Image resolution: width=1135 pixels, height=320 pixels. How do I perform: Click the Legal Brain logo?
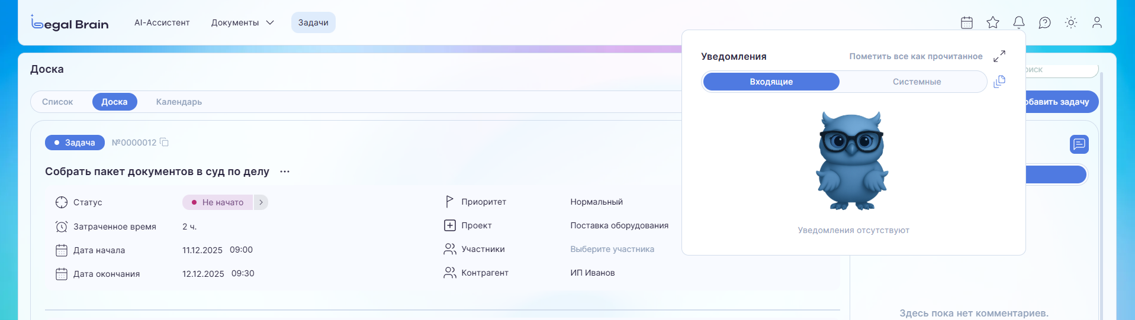pyautogui.click(x=70, y=23)
